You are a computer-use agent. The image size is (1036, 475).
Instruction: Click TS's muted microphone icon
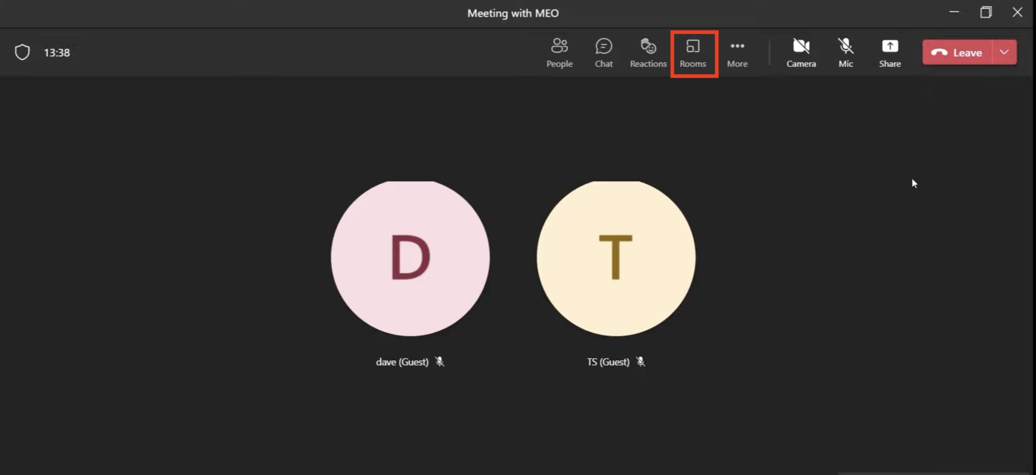coord(640,362)
